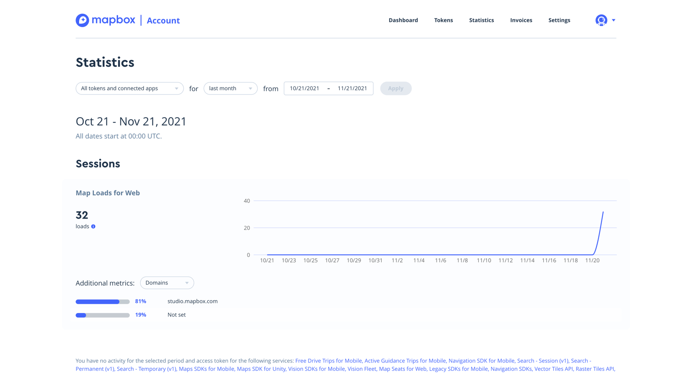Open the user avatar account menu

(x=601, y=20)
